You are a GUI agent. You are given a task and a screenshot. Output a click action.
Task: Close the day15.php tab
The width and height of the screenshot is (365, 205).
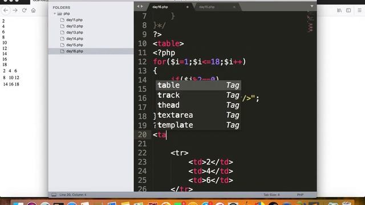coord(234,7)
